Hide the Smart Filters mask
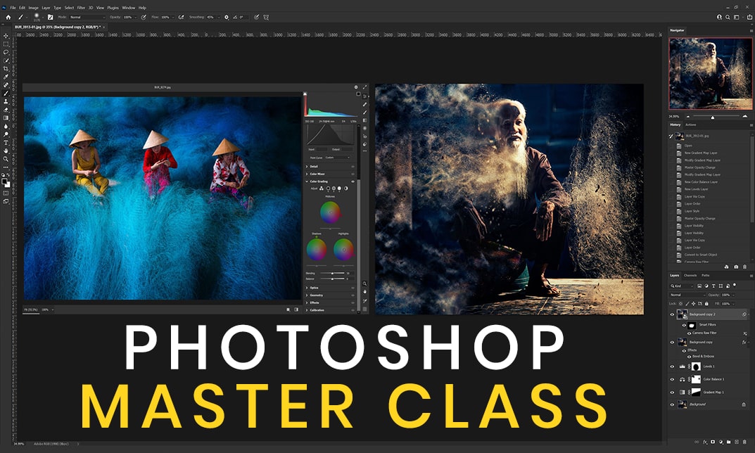Screen dimensions: 755x453 tap(684, 325)
